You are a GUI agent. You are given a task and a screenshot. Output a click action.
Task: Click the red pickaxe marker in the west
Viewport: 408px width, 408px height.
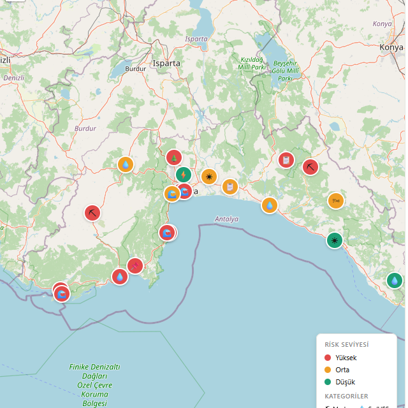click(93, 213)
